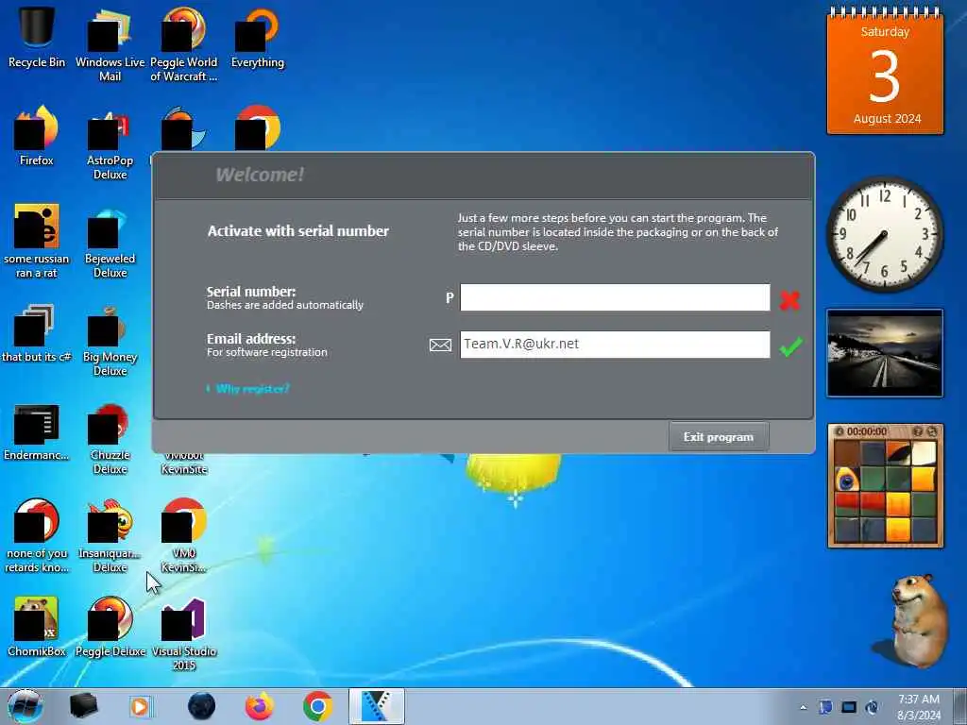967x725 pixels.
Task: Select 'some russian ran a rat' icon
Action: [37, 241]
